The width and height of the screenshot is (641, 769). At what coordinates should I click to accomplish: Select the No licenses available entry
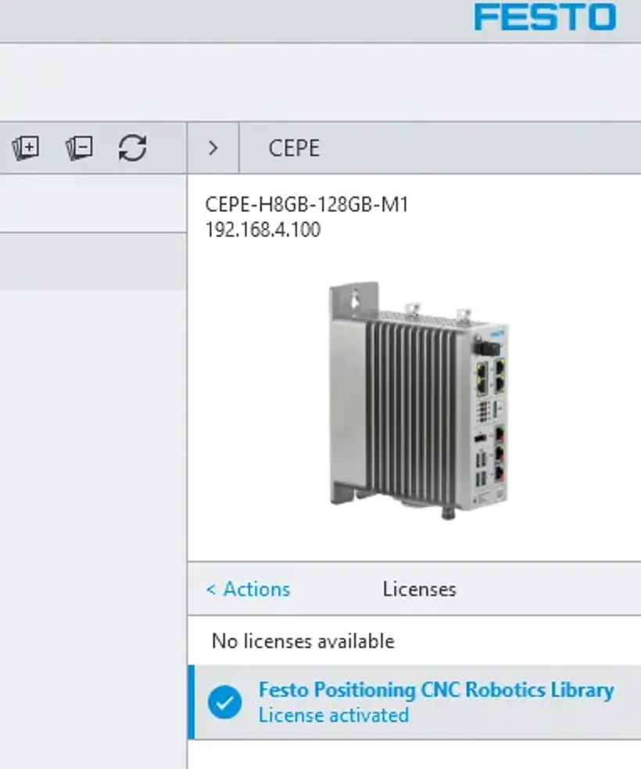coord(301,641)
